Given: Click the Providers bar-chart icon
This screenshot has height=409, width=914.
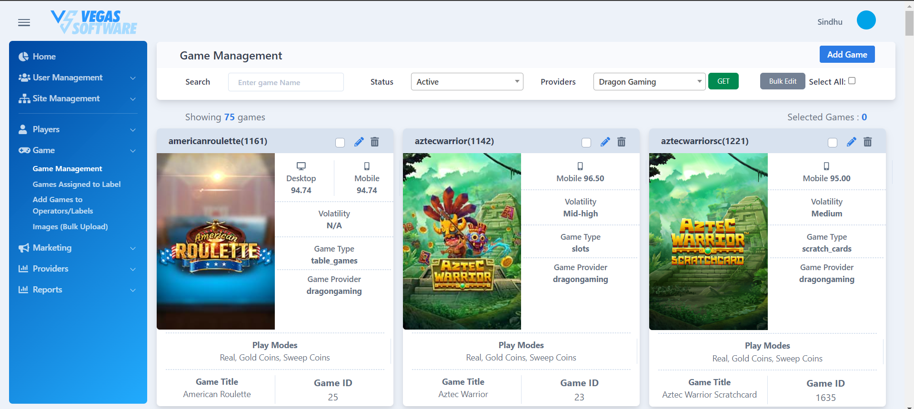Looking at the screenshot, I should [x=23, y=269].
